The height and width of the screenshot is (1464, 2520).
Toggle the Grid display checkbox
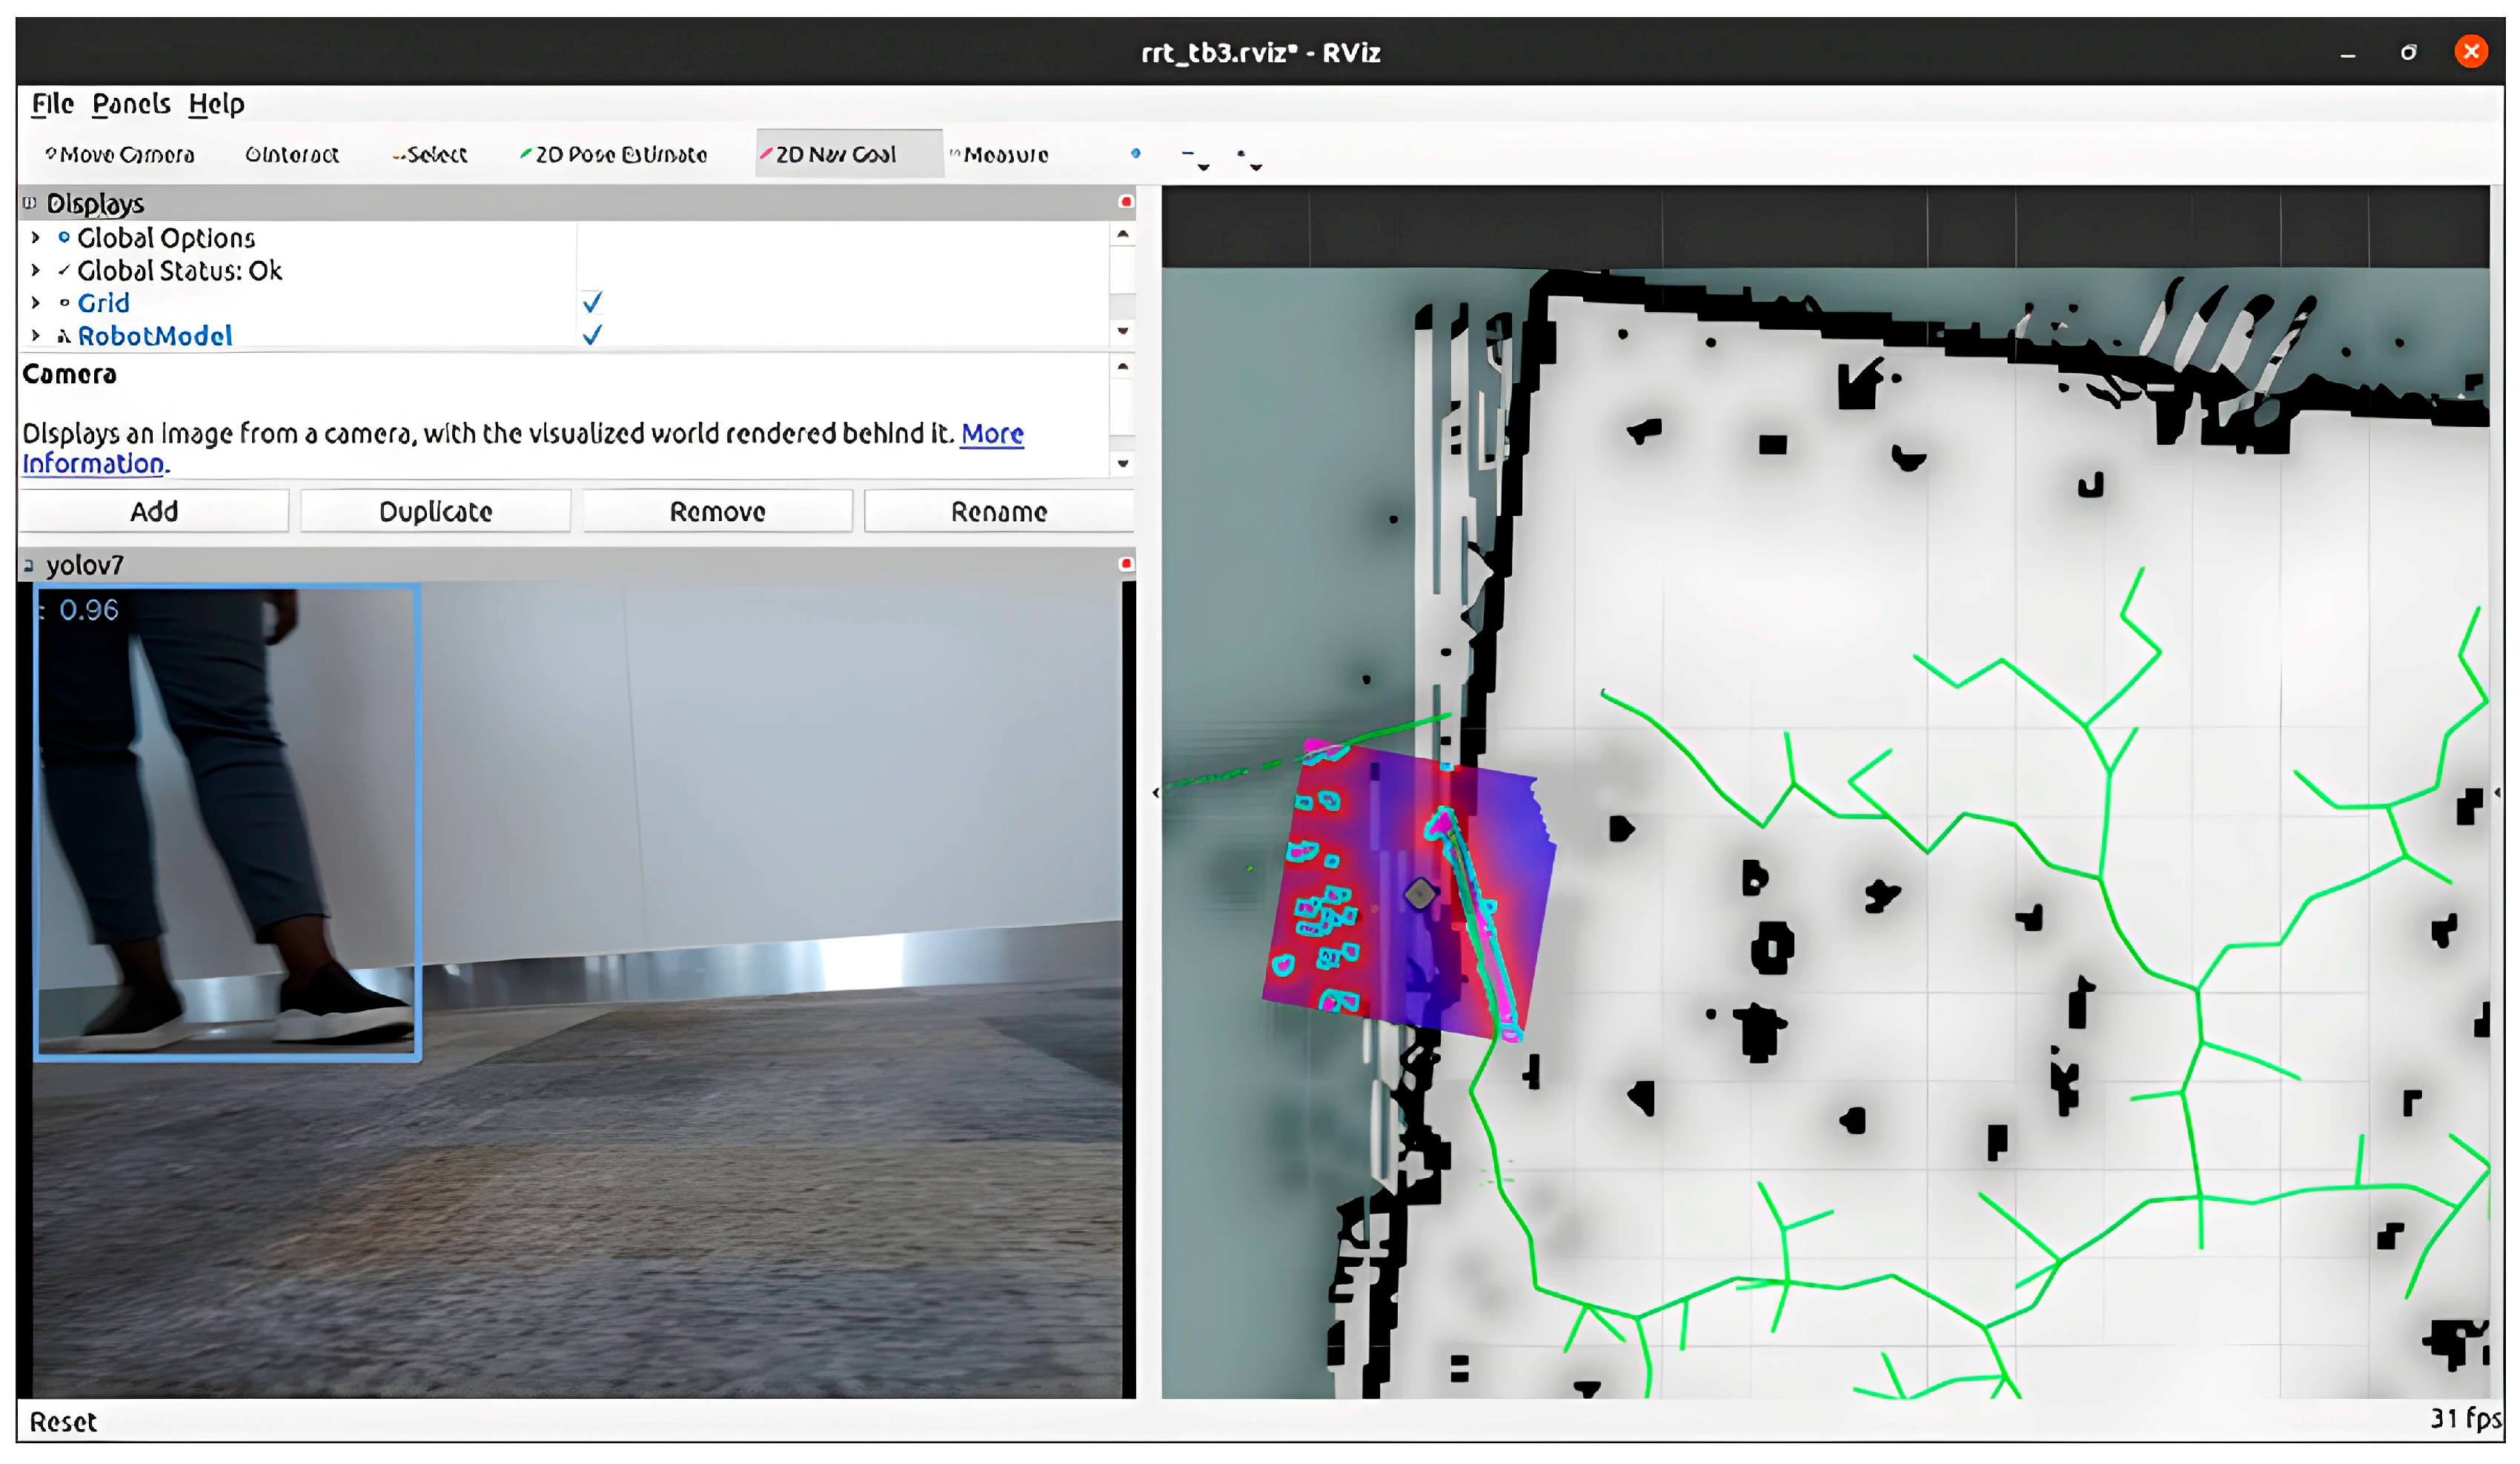pyautogui.click(x=592, y=302)
